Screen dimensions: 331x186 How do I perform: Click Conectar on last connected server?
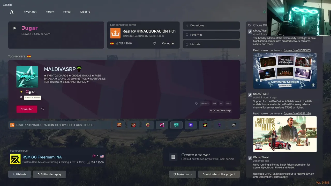(x=168, y=43)
